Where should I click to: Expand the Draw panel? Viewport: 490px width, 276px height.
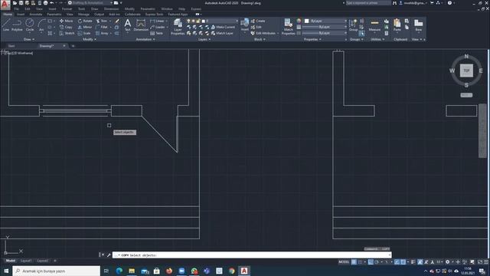click(x=29, y=39)
